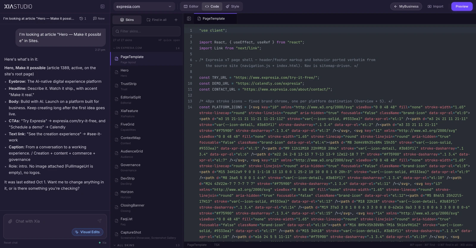Collapse the chat sidebar panel icon

[x=102, y=7]
